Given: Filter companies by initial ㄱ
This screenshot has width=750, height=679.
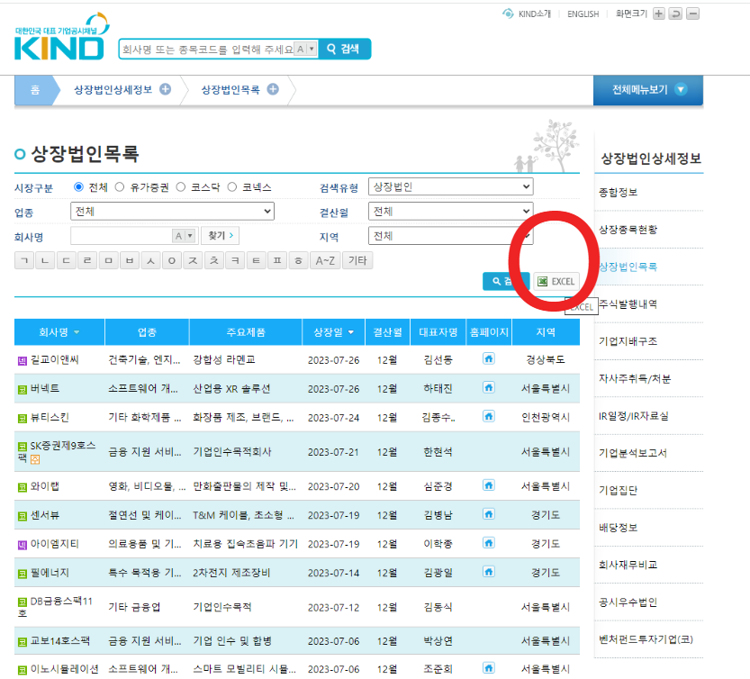Looking at the screenshot, I should (x=24, y=260).
